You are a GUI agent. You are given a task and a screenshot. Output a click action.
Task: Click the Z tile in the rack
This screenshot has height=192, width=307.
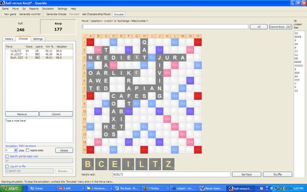pyautogui.click(x=168, y=164)
